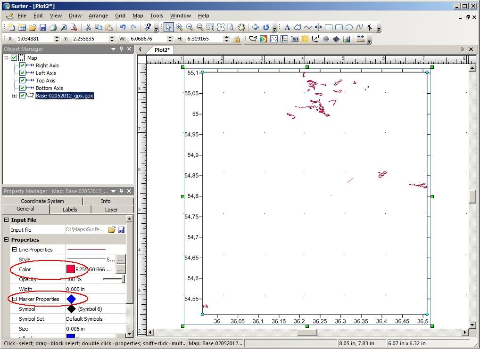This screenshot has height=349, width=480.
Task: Click the New Base Map icon
Action: (253, 39)
